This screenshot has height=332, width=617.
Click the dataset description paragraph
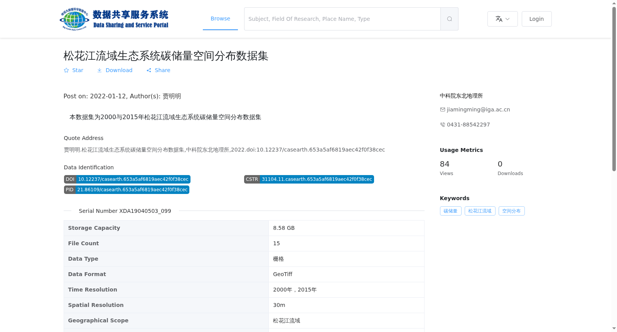pos(165,117)
